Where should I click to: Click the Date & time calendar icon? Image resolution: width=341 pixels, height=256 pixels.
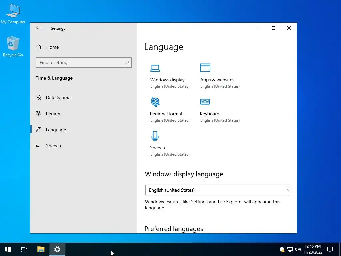[38, 98]
